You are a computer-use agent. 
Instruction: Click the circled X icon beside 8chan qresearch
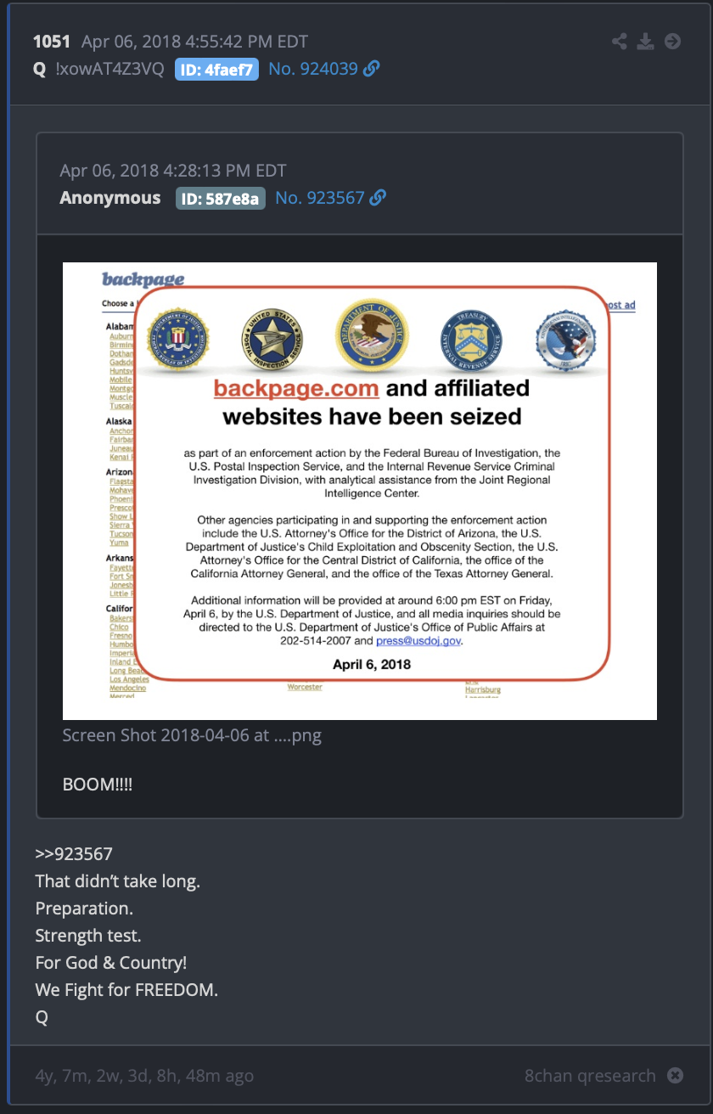pos(675,1076)
